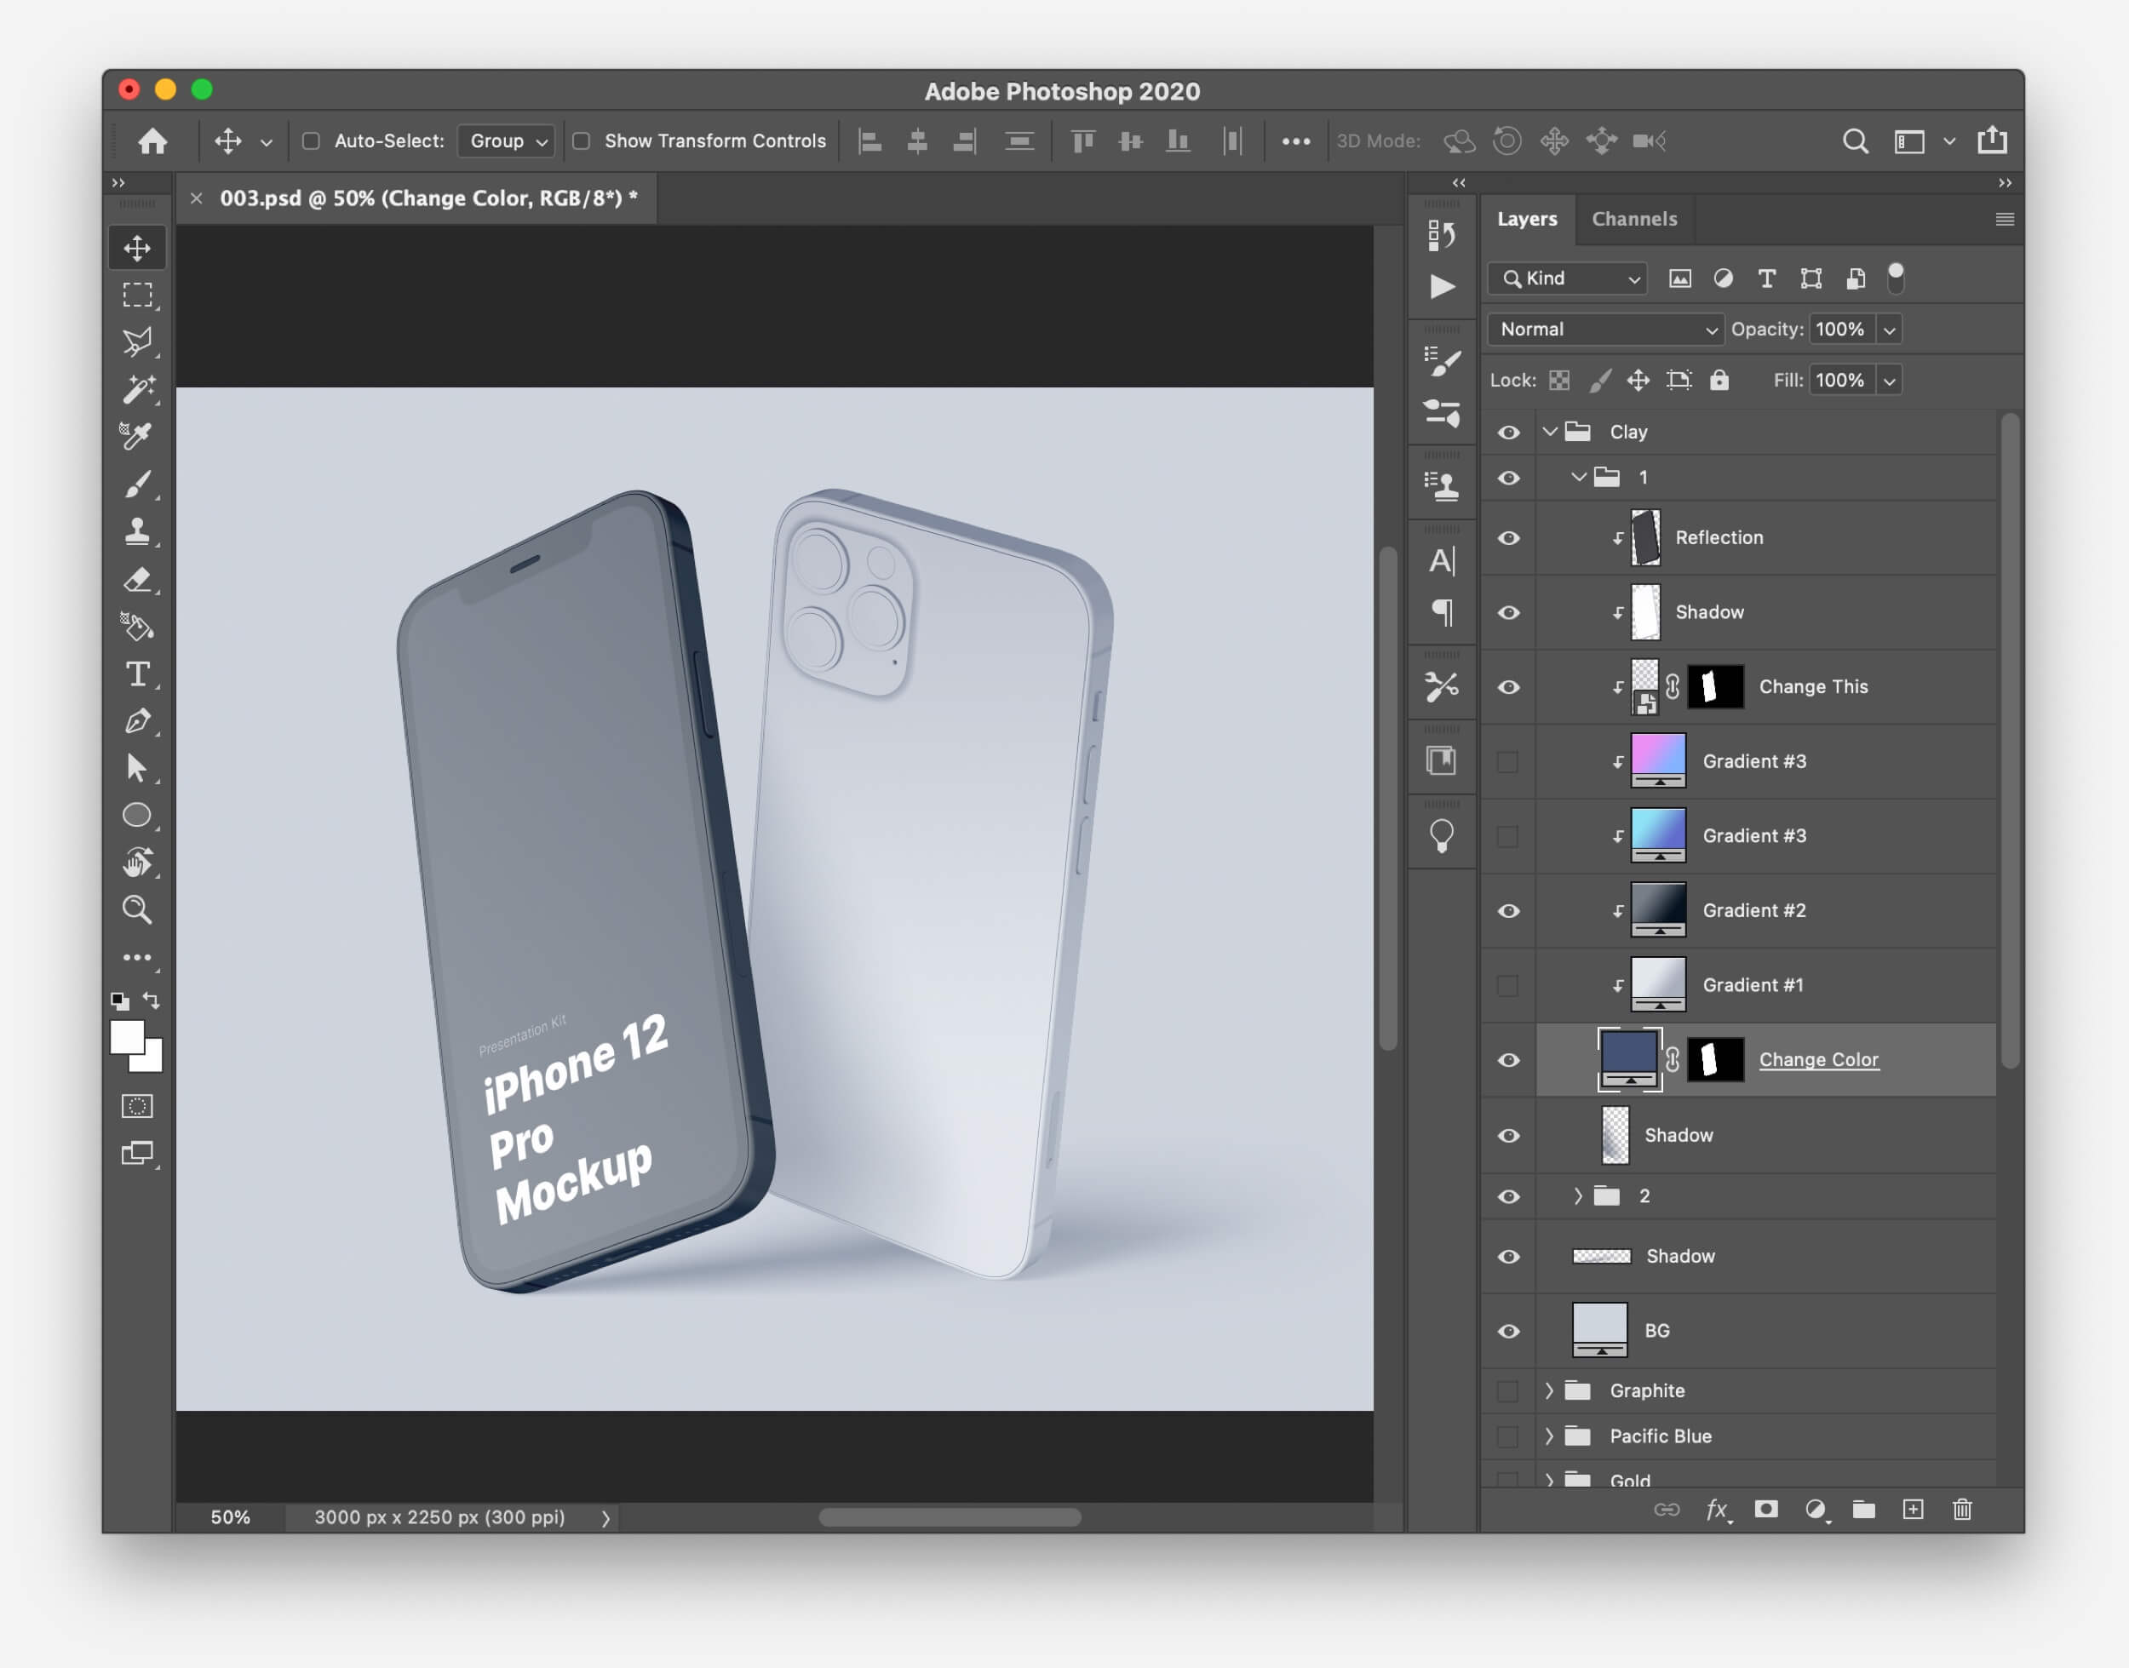Image resolution: width=2129 pixels, height=1668 pixels.
Task: Click the Share document icon
Action: [1992, 140]
